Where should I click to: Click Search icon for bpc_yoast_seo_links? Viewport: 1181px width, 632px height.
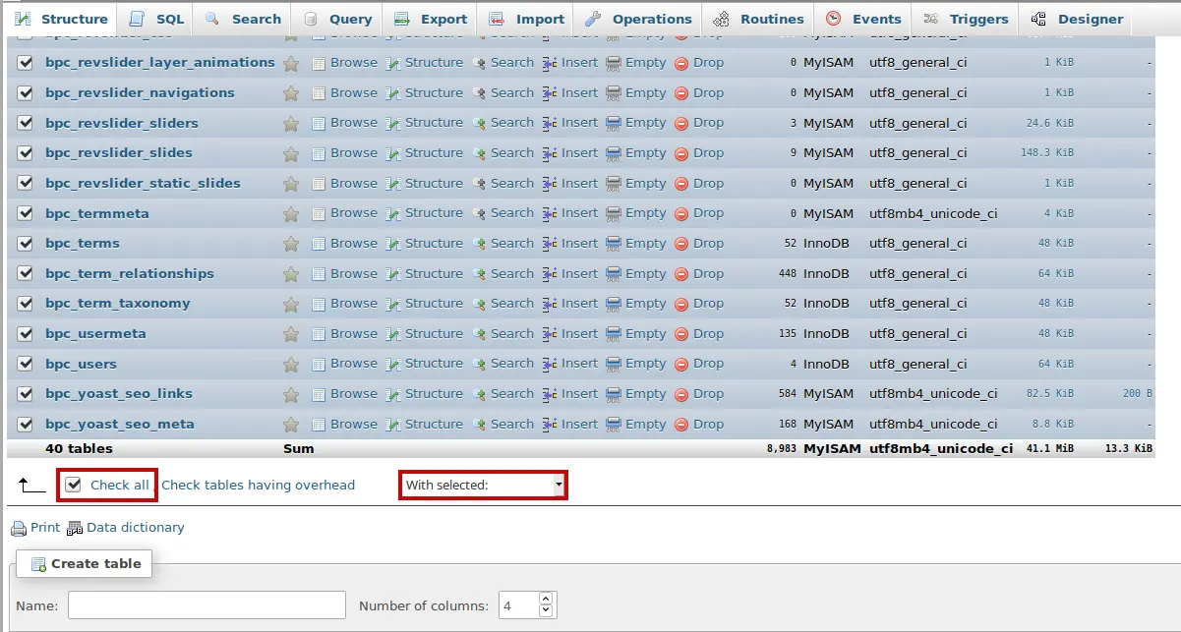(480, 394)
